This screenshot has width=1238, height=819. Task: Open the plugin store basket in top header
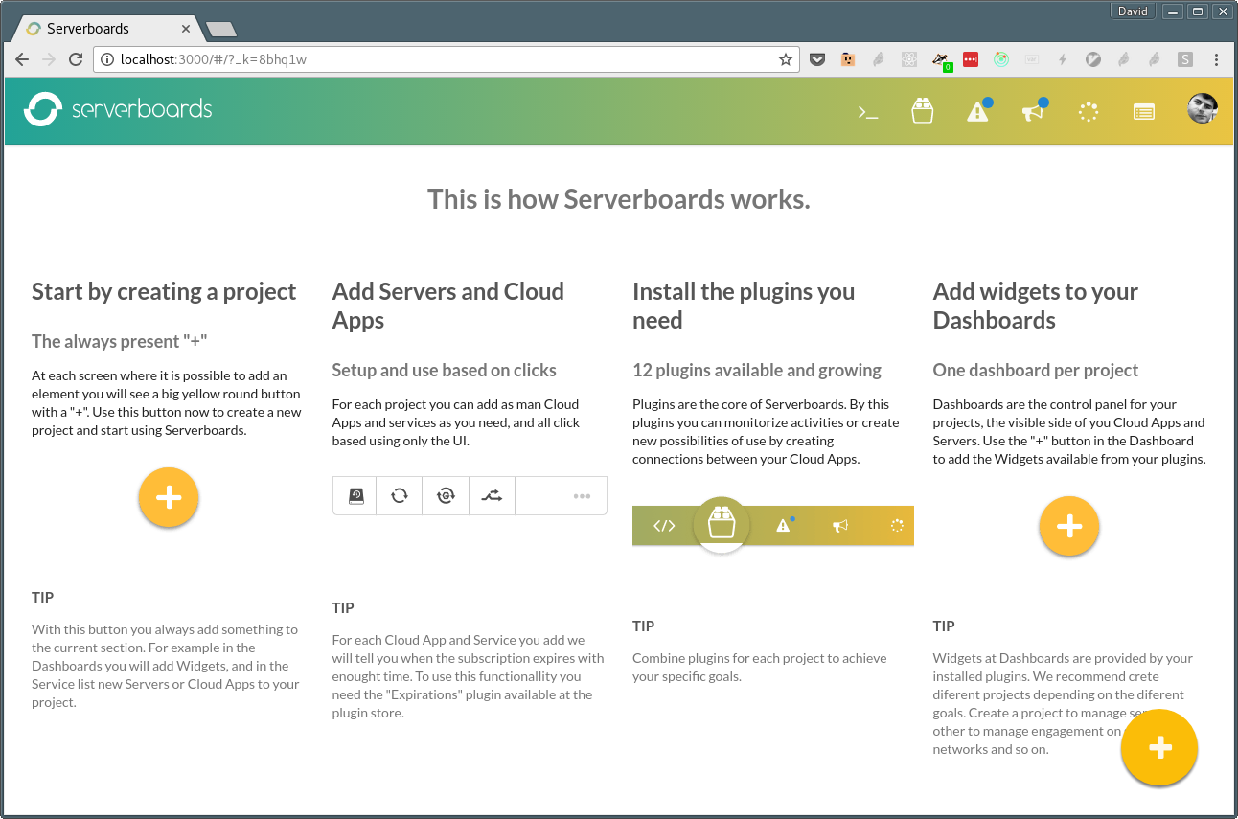pos(923,110)
